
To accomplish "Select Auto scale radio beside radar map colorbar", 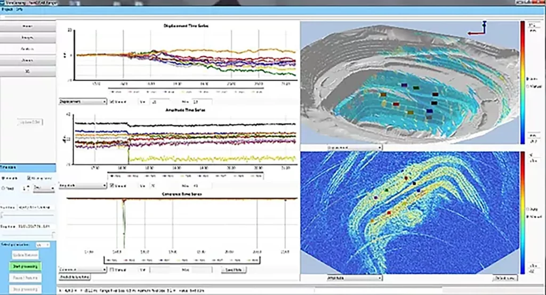I will (527, 209).
